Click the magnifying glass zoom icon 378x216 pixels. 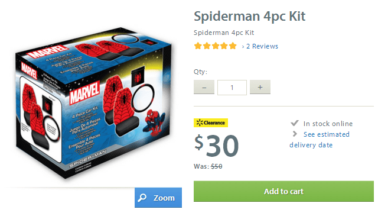pos(142,198)
